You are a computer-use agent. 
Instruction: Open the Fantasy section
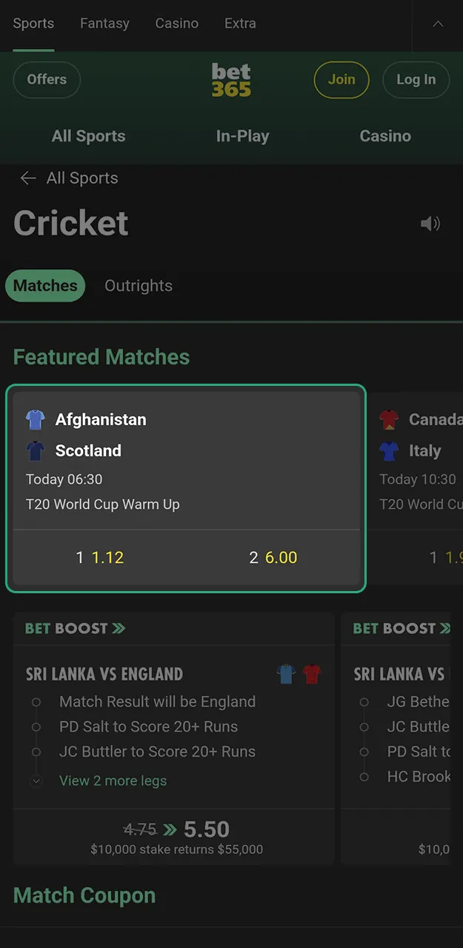[104, 23]
